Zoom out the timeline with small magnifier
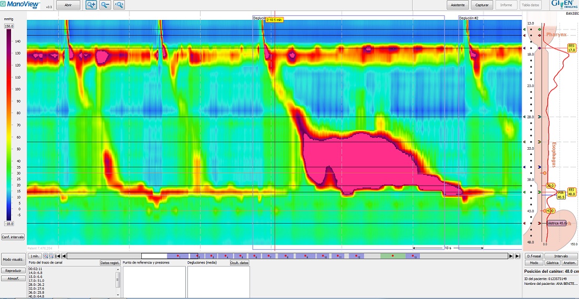 (x=51, y=256)
